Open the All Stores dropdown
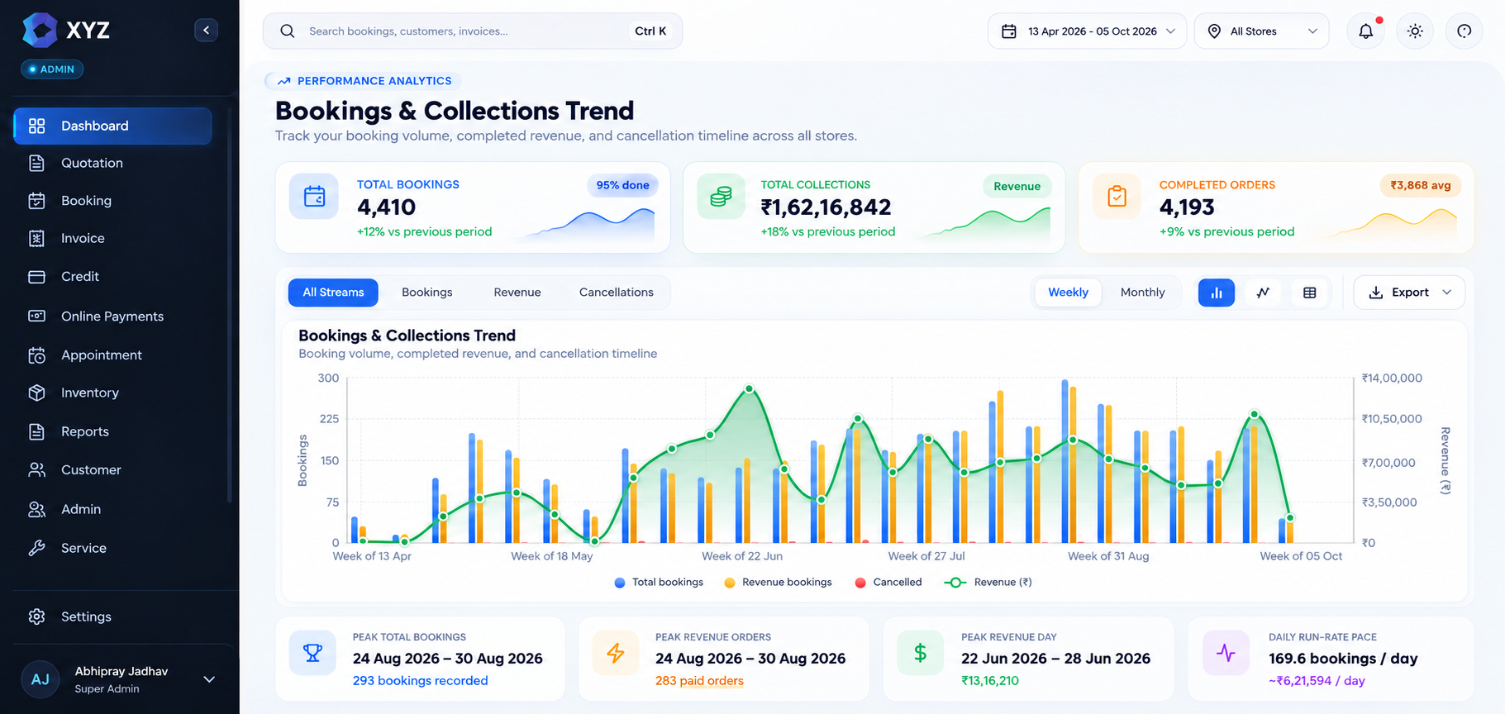Screen dimensions: 1505x714 coord(1261,31)
